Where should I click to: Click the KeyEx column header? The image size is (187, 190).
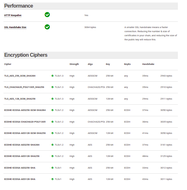[x=127, y=64]
